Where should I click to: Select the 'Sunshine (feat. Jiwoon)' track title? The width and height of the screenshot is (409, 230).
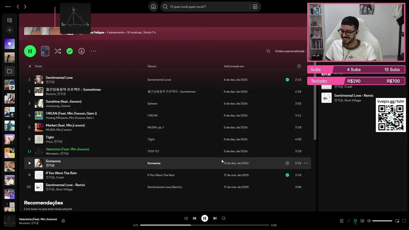64,101
